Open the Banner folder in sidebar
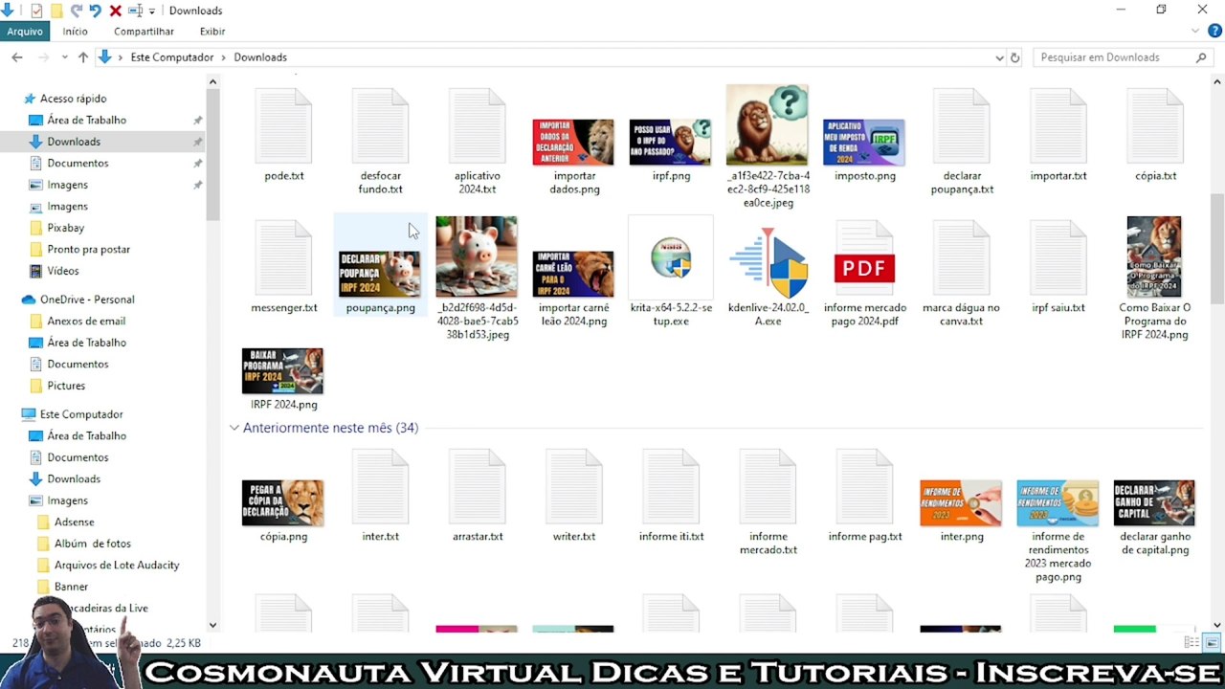 coord(71,587)
